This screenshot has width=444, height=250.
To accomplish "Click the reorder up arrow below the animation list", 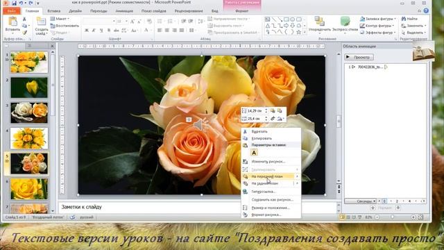I will pyautogui.click(x=373, y=208).
